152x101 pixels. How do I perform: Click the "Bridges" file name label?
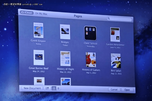(65, 42)
